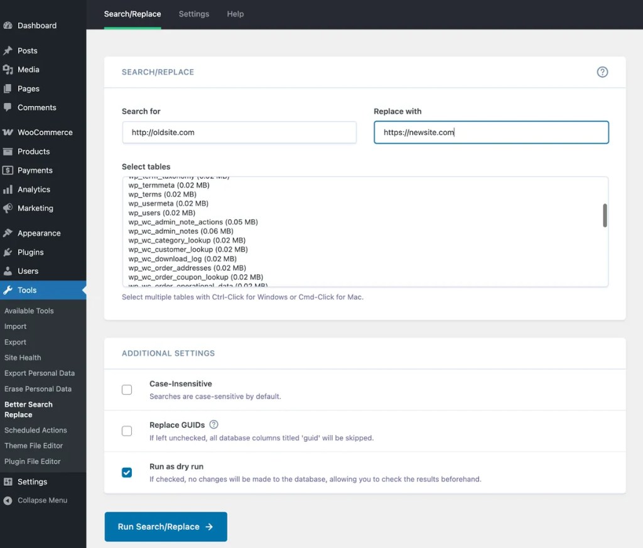Open Theme File Editor item
643x548 pixels.
(34, 446)
